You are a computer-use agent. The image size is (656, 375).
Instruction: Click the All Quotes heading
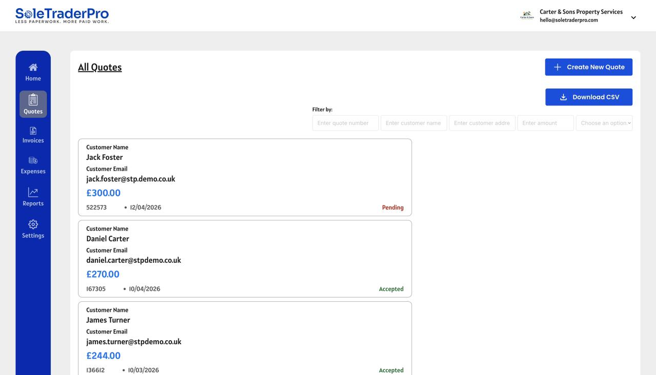[100, 67]
